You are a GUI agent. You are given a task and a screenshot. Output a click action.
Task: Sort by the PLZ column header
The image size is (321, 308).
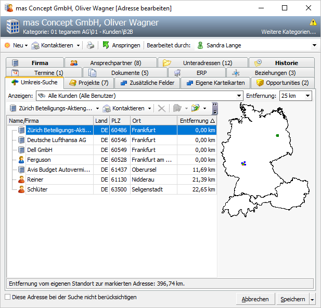[x=120, y=121]
